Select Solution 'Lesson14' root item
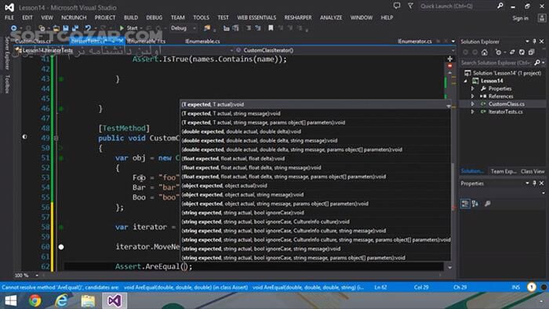549x309 pixels. pyautogui.click(x=503, y=73)
